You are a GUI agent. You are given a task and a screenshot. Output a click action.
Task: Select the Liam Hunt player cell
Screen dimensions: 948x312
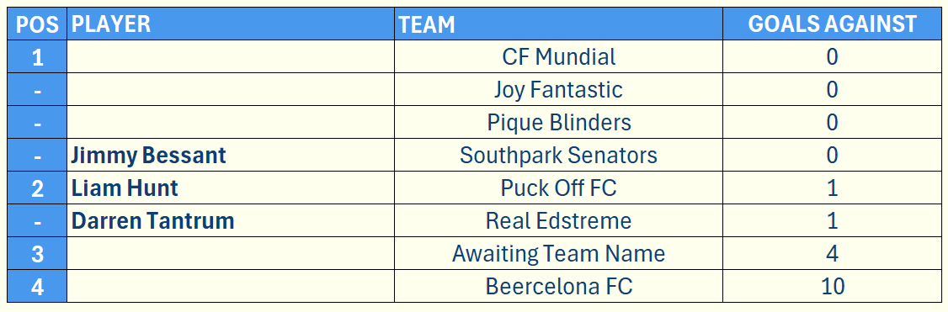click(231, 188)
